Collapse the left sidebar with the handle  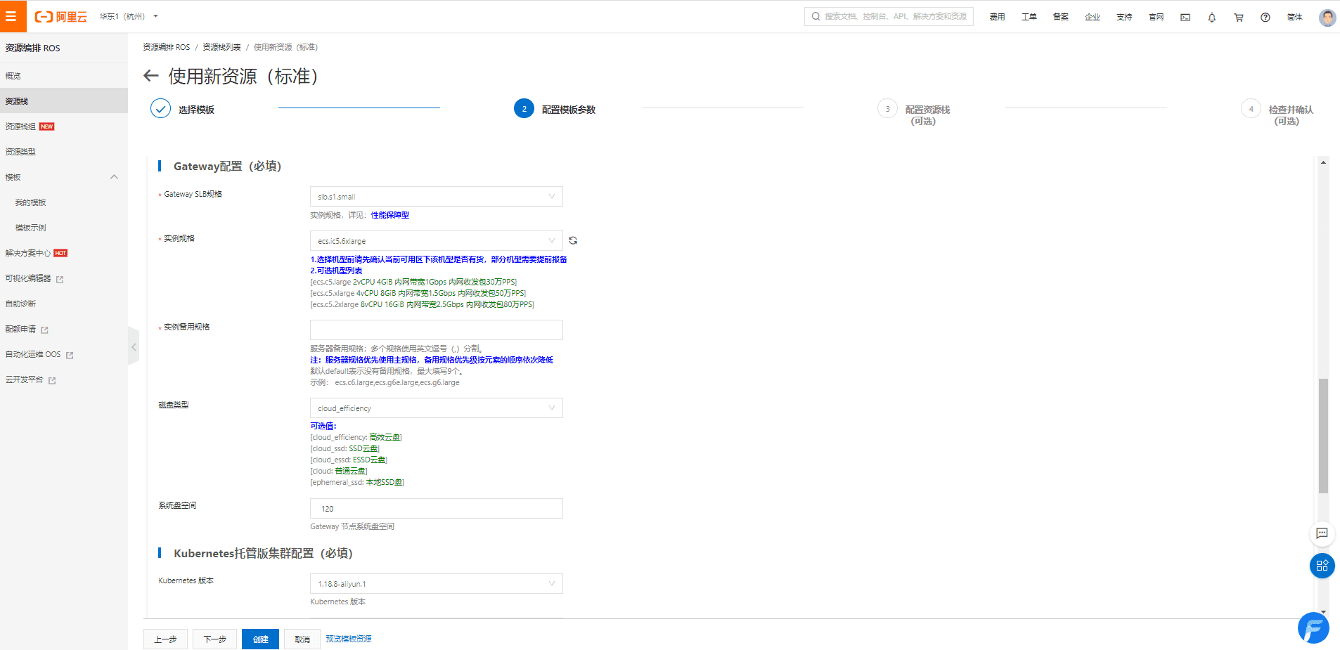point(134,346)
